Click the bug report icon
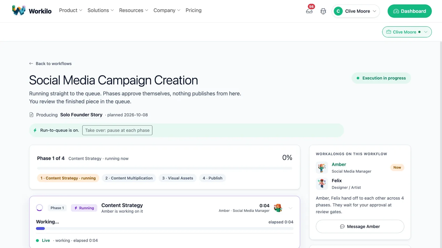442x248 pixels. tap(323, 11)
